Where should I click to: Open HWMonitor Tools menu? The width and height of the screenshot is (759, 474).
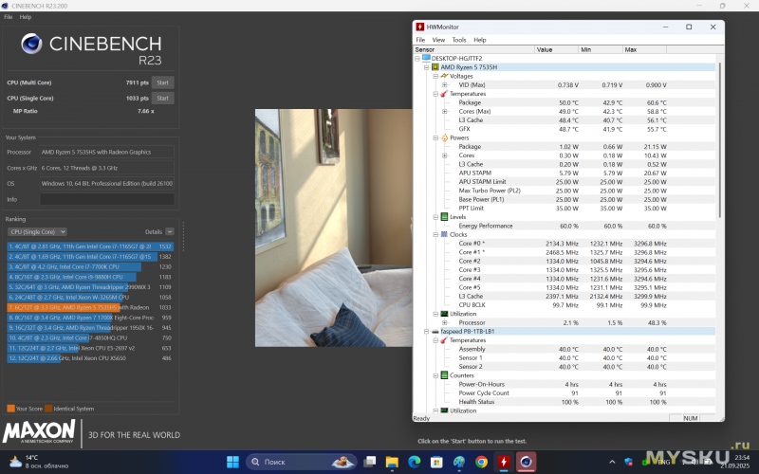click(x=459, y=40)
